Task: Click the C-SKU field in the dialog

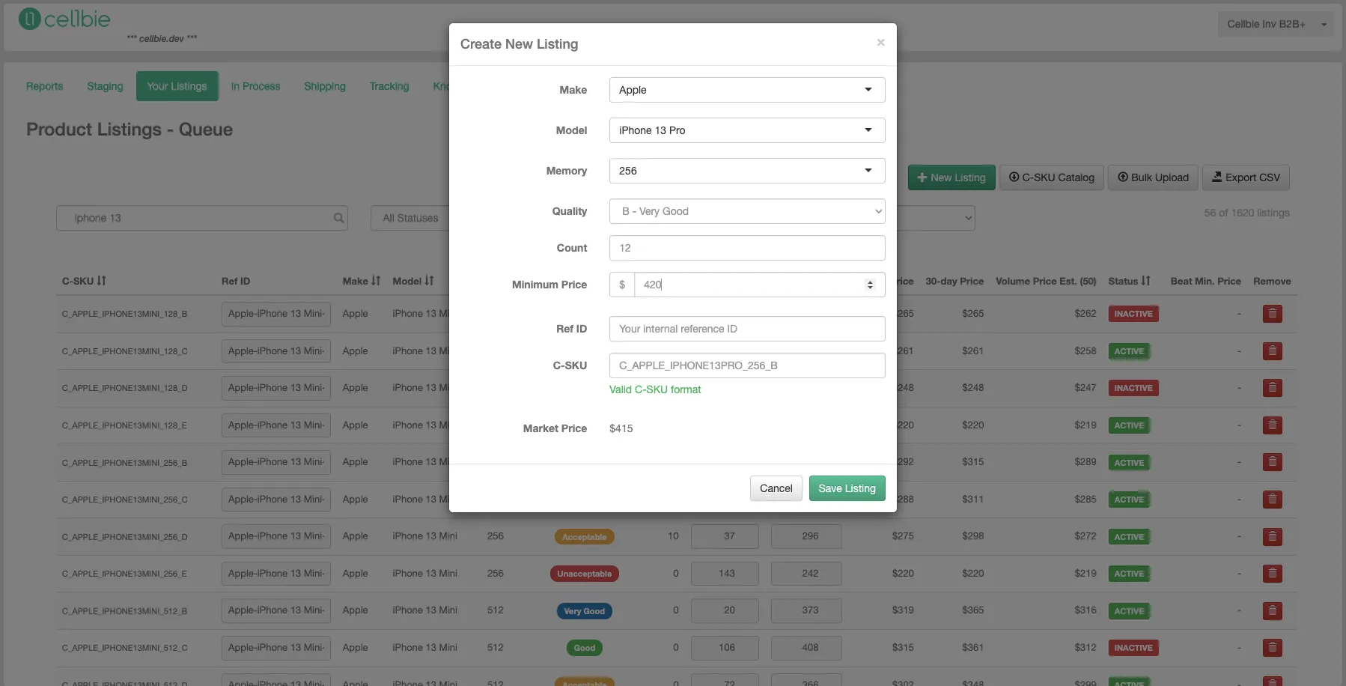Action: [747, 365]
